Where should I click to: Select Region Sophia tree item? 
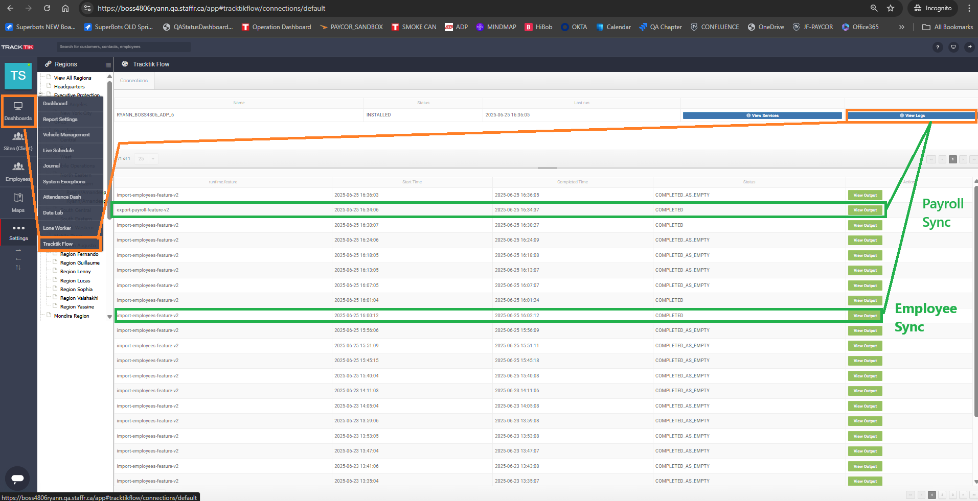click(x=76, y=290)
